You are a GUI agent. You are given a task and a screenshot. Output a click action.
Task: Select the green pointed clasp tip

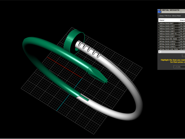98,75
